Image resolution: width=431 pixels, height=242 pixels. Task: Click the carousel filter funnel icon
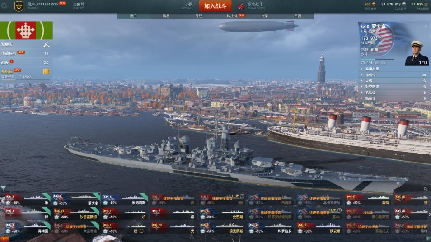3,188
